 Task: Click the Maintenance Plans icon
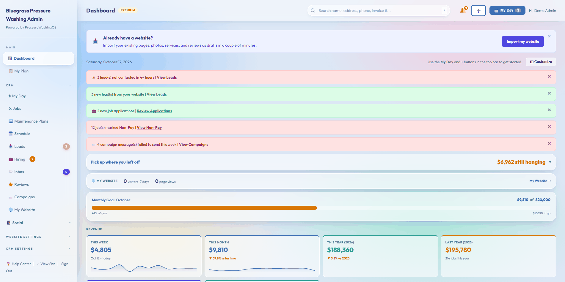click(11, 121)
